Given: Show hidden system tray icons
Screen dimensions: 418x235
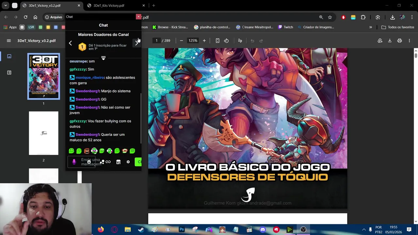Looking at the screenshot, I should [364, 229].
